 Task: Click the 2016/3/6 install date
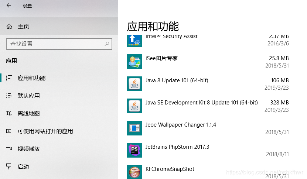pyautogui.click(x=278, y=44)
